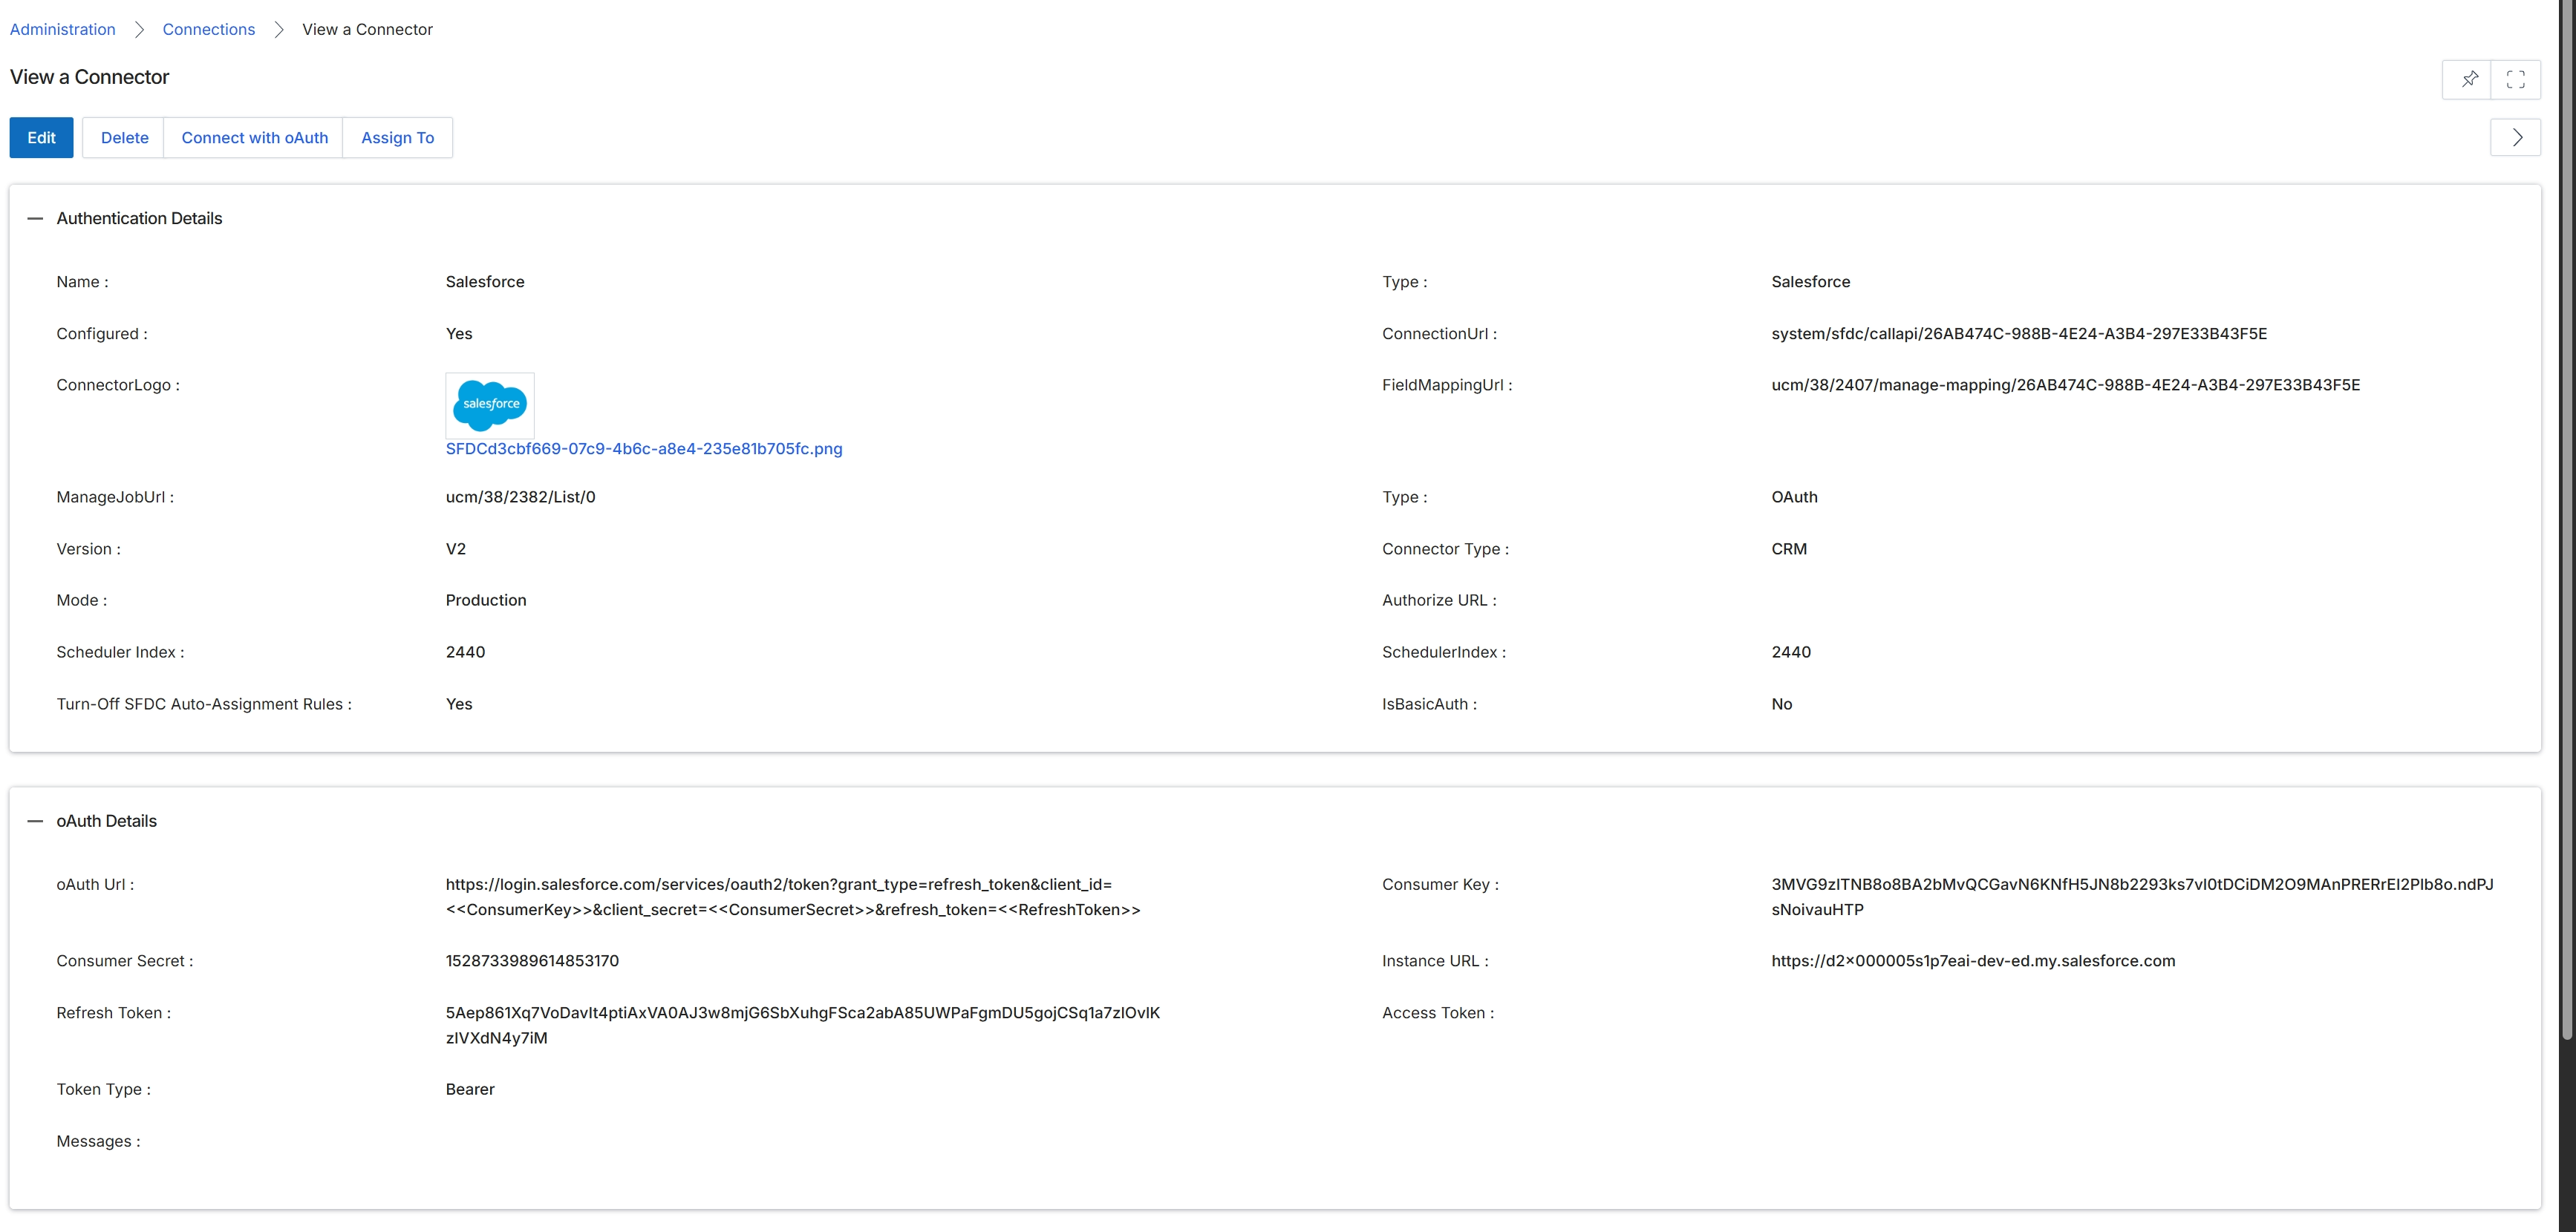Click the Scheduler Index value 2440
2576x1232 pixels.
point(465,652)
